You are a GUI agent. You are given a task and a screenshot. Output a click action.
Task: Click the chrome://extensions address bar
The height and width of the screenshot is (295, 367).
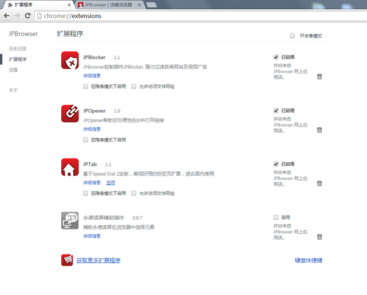[183, 16]
